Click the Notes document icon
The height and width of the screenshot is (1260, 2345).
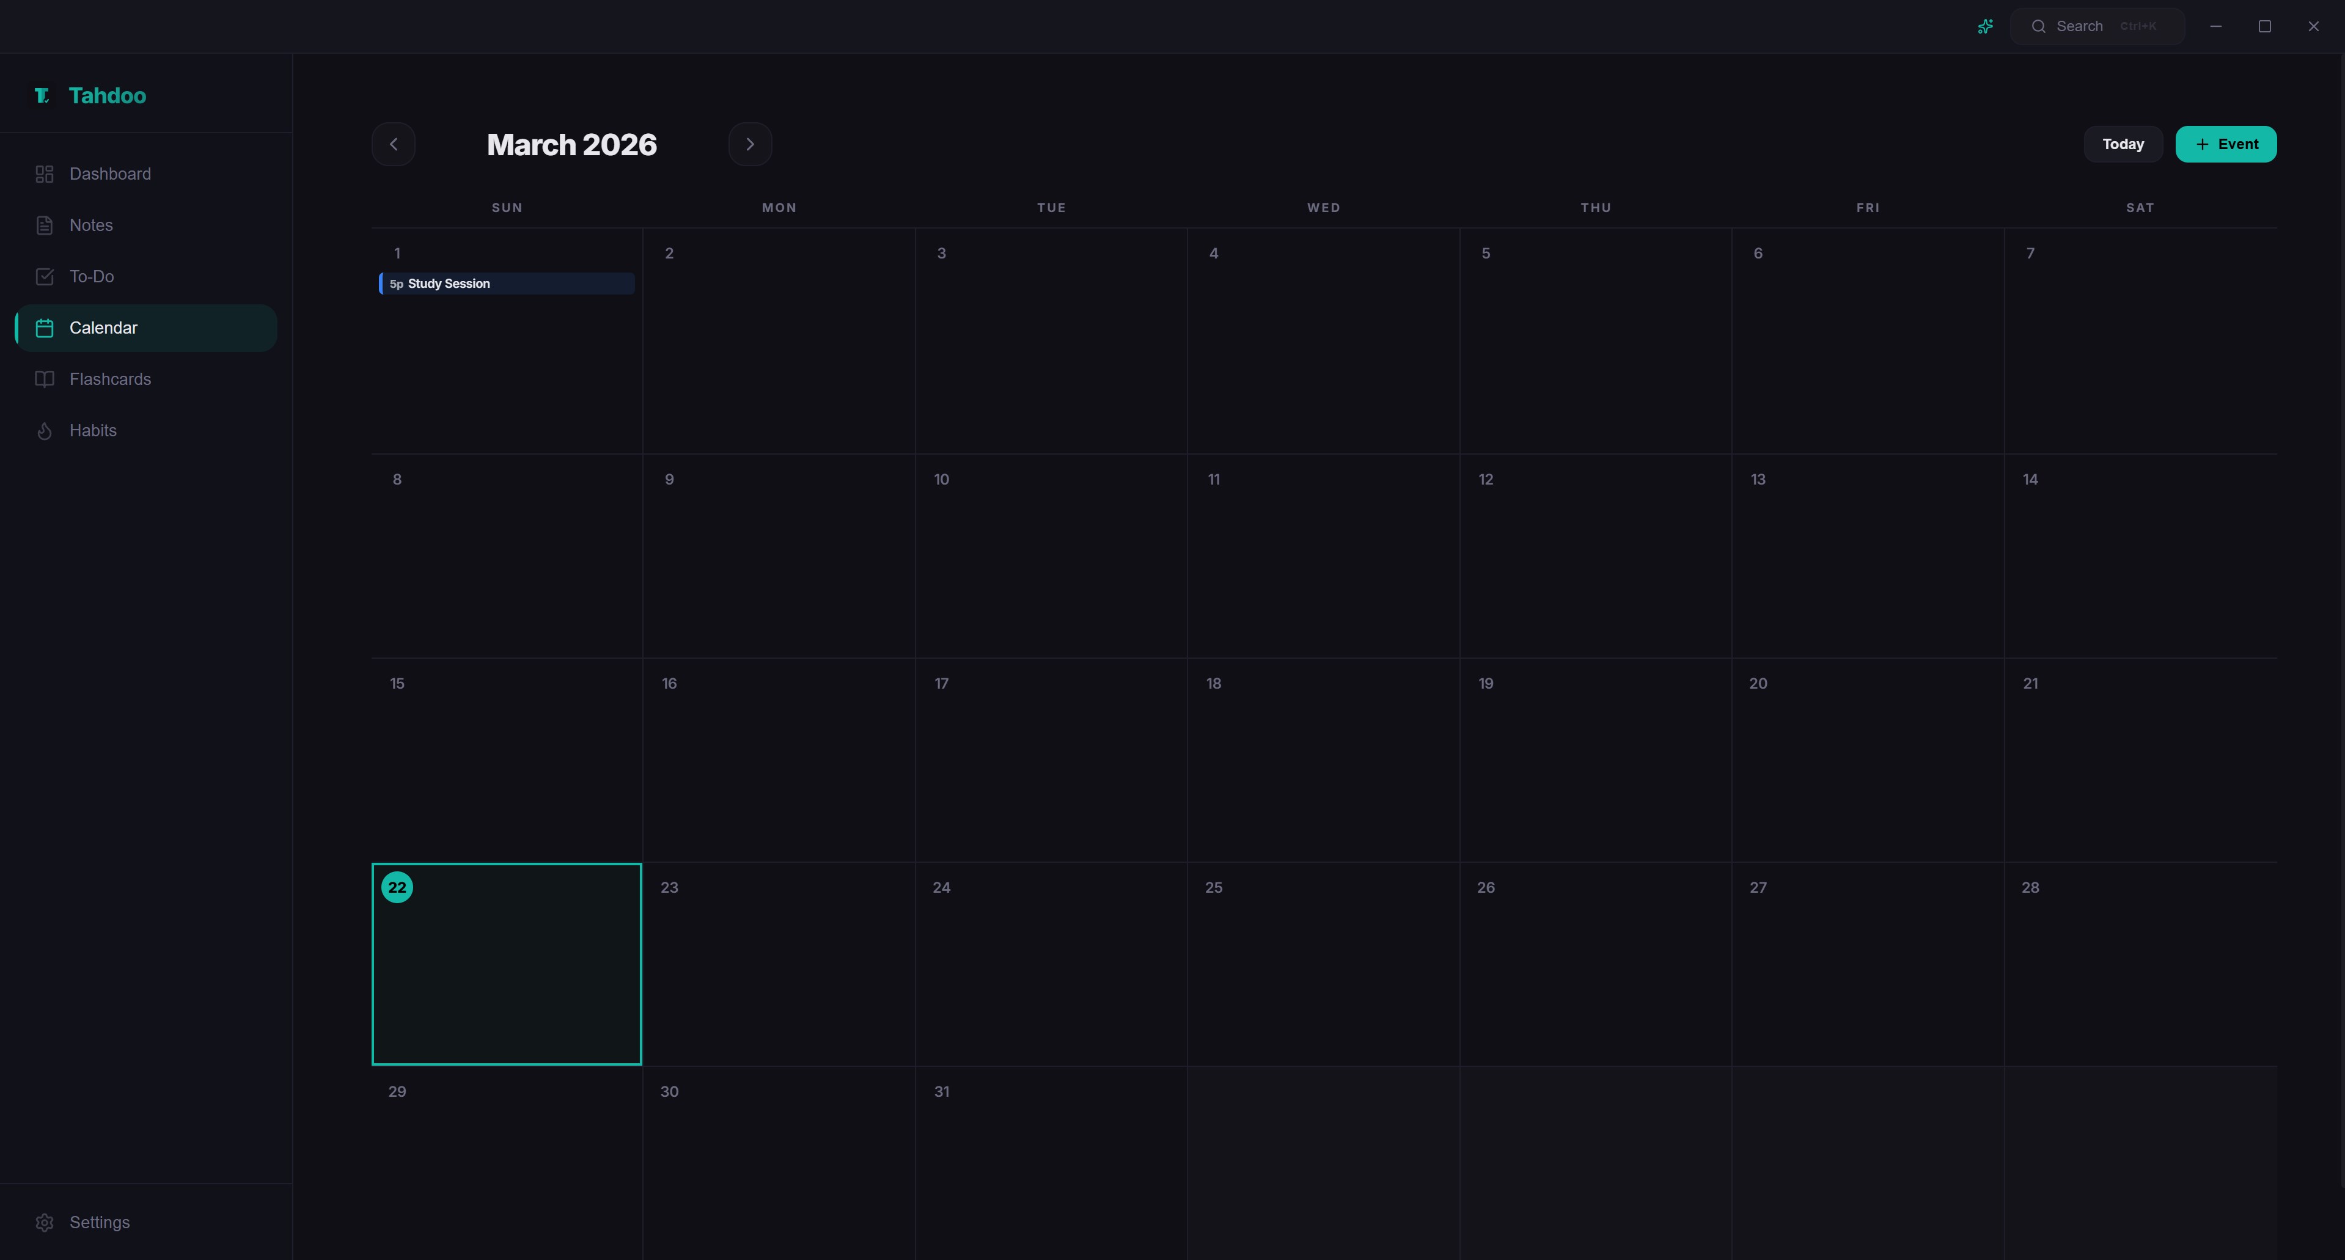pyautogui.click(x=45, y=225)
